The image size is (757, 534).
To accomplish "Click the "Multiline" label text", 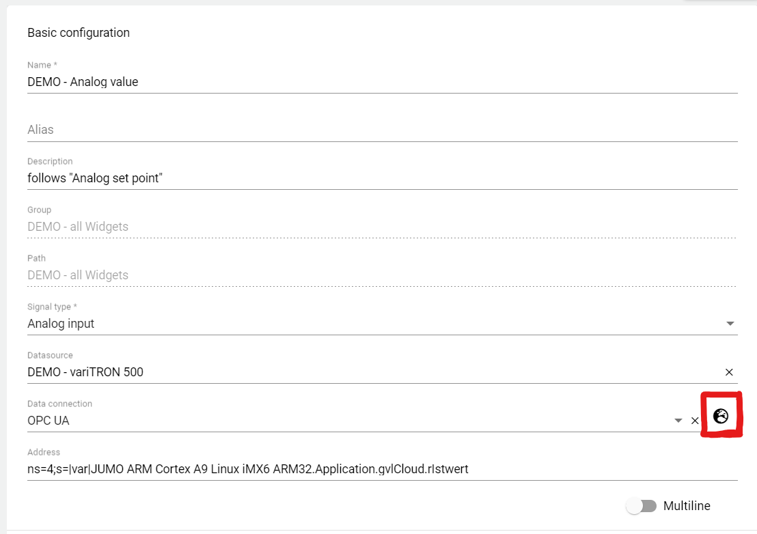I will [687, 506].
